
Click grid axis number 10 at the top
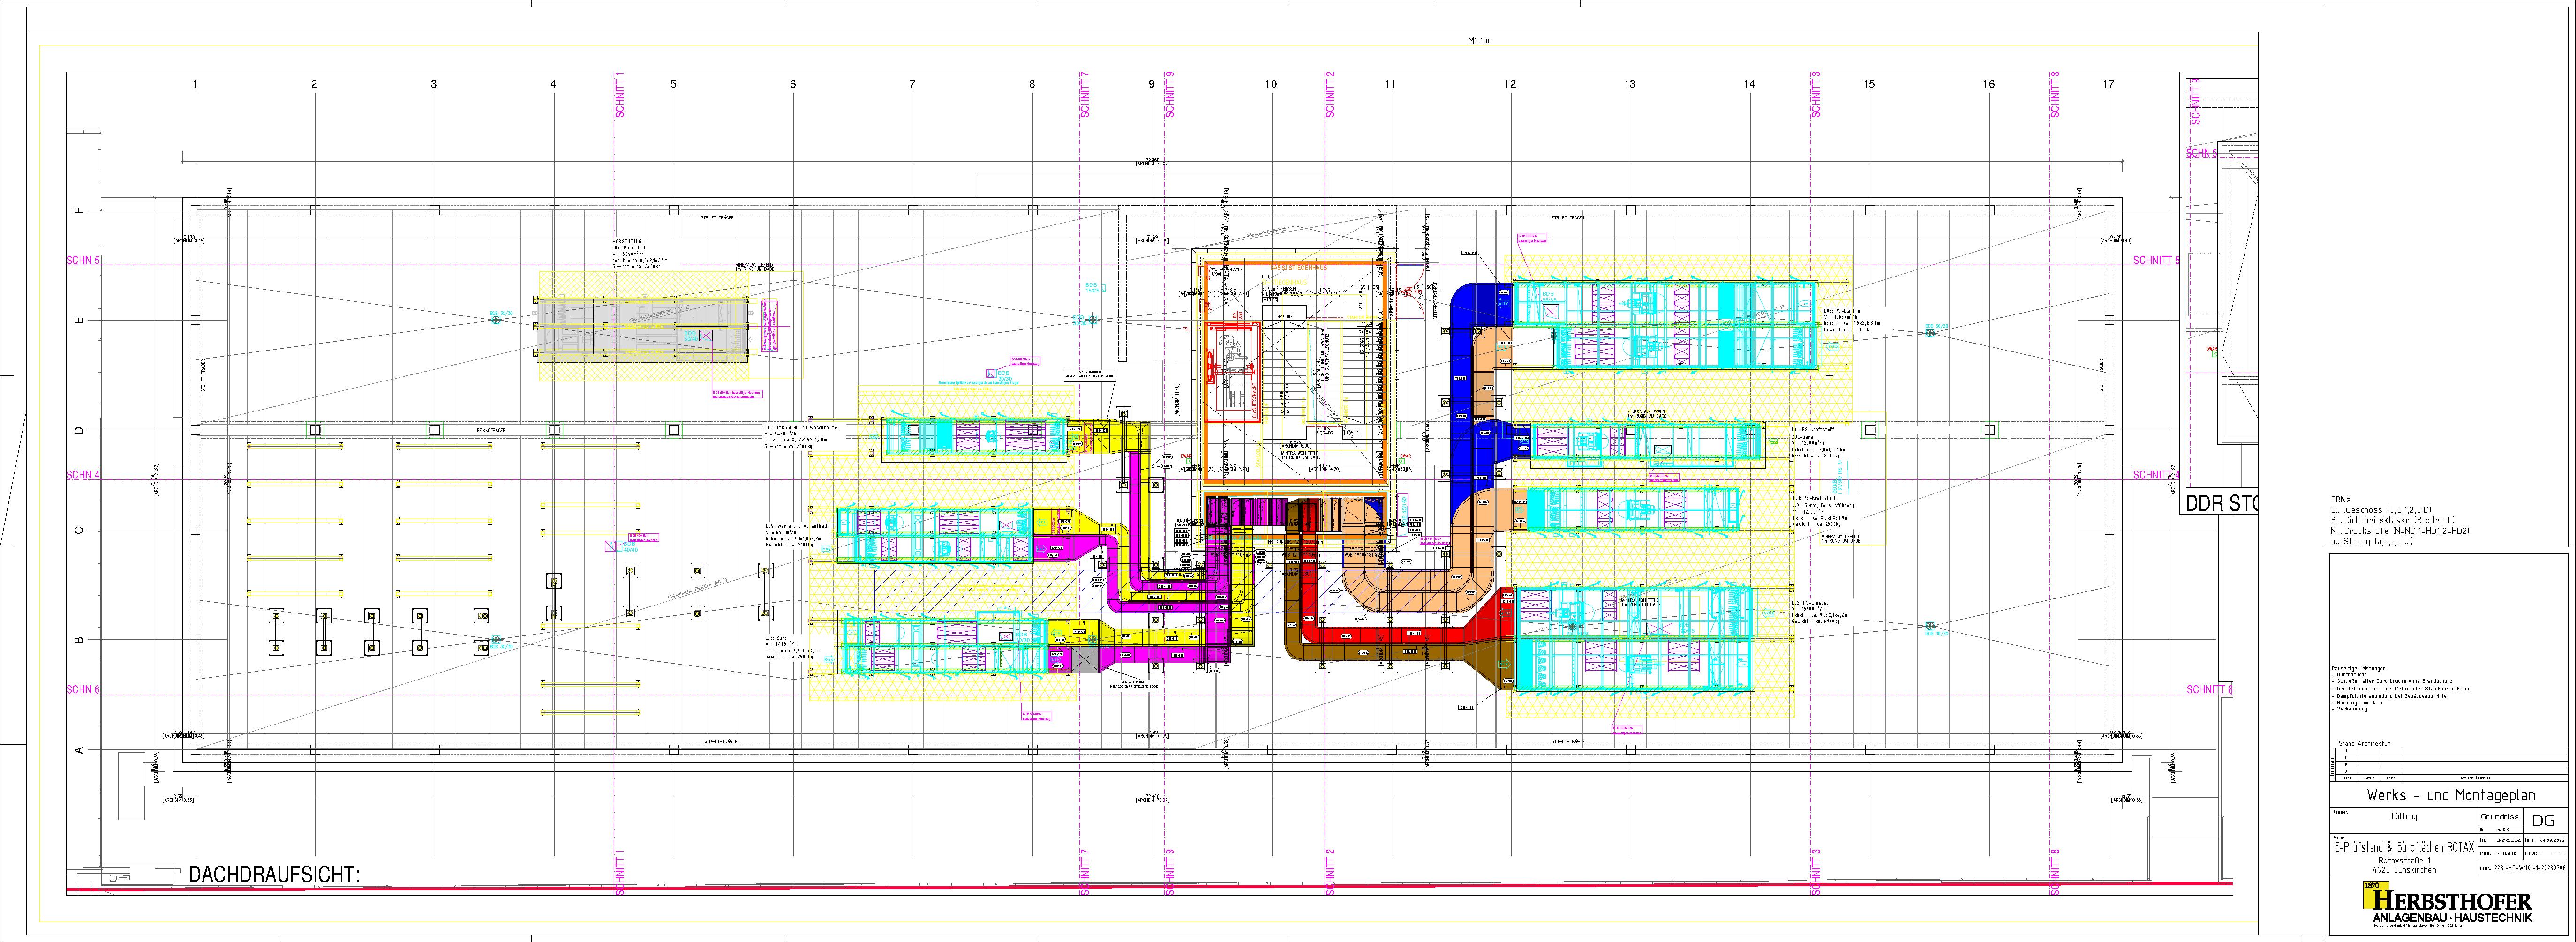1270,84
